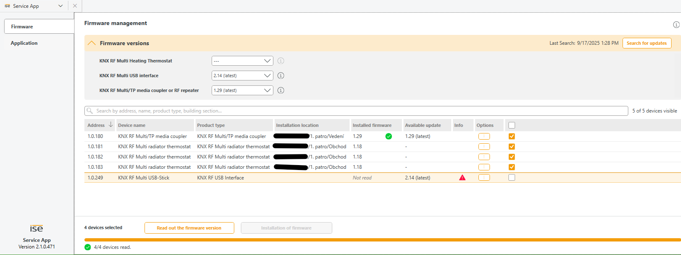The width and height of the screenshot is (681, 255).
Task: Select the address 1.0.249 cell
Action: (95, 178)
